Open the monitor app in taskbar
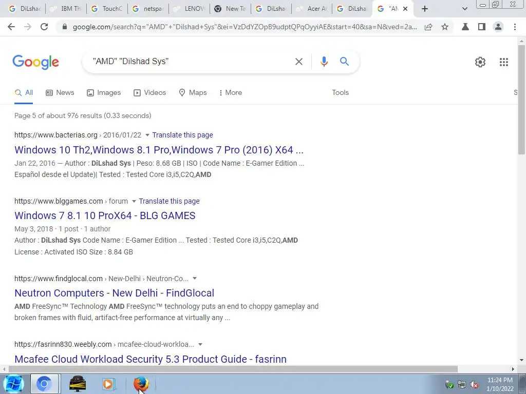This screenshot has height=394, width=526. pos(78,384)
